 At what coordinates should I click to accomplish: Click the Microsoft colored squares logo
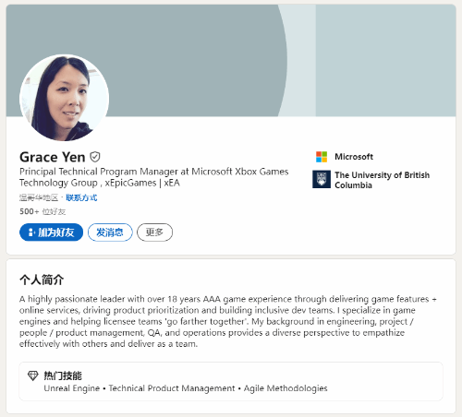[322, 157]
